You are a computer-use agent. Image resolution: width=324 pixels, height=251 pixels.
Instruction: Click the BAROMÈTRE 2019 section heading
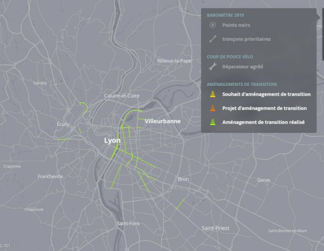coord(225,15)
